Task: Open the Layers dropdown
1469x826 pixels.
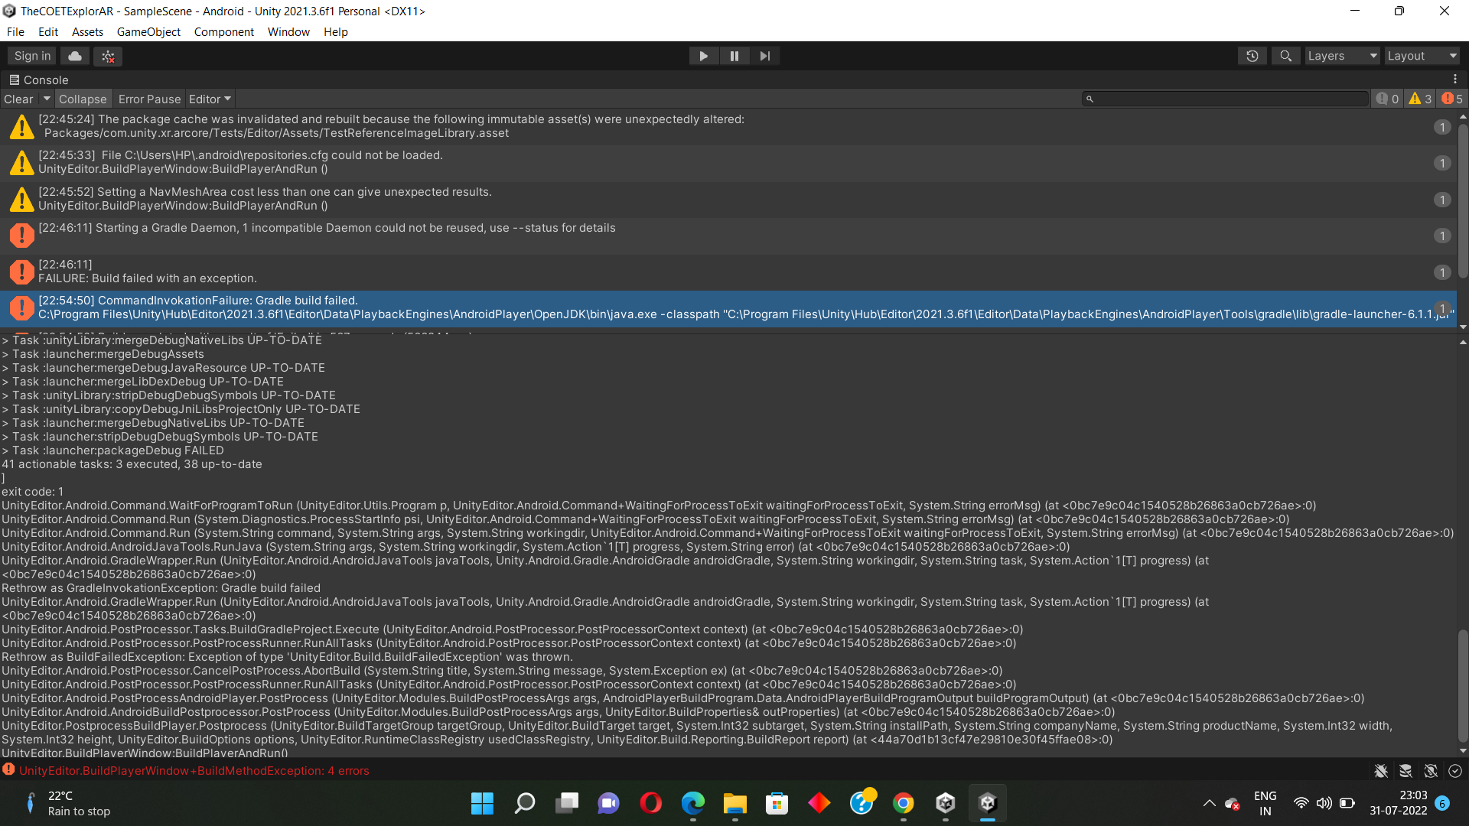Action: [1341, 56]
